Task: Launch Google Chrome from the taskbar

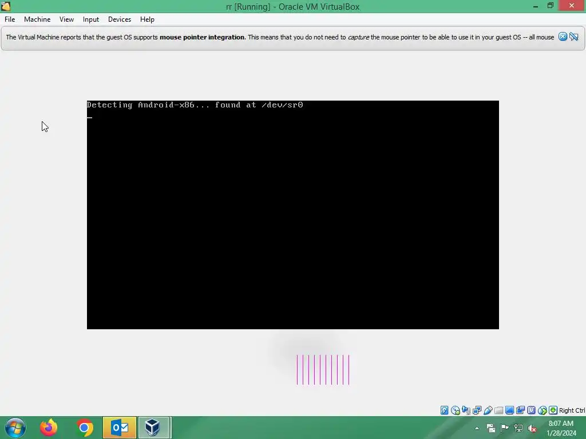Action: click(85, 428)
